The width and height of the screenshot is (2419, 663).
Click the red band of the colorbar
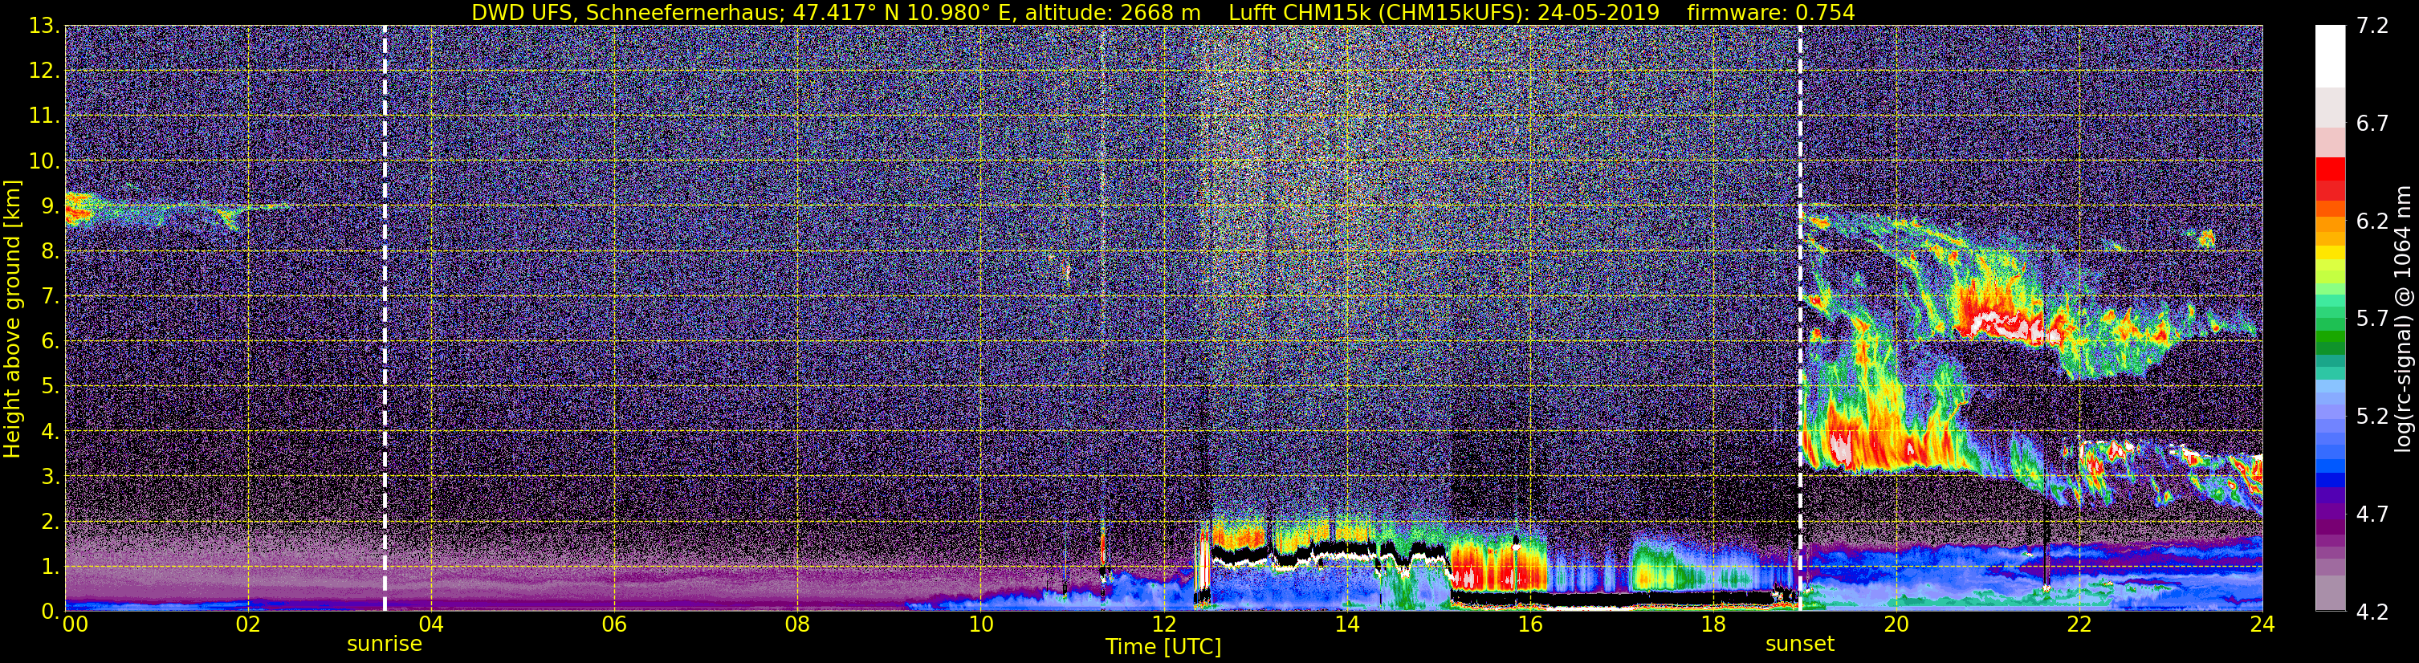tap(2330, 181)
